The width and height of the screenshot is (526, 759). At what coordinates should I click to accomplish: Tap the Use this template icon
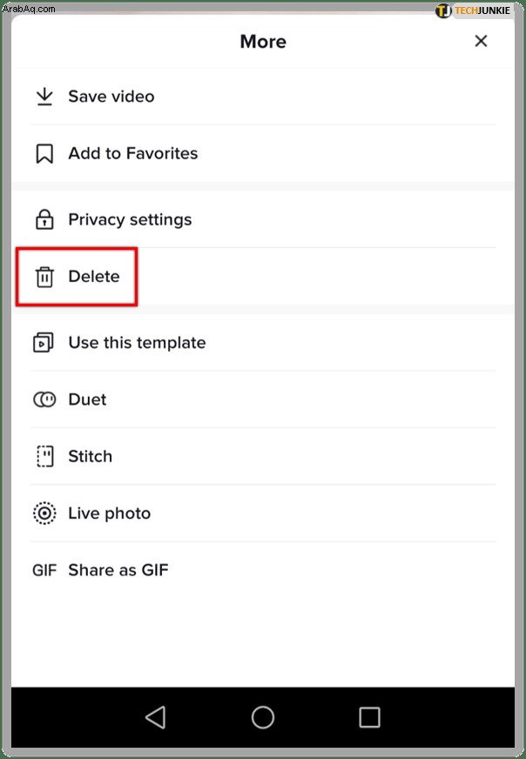[43, 343]
